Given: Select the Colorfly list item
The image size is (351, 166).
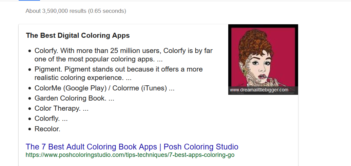Looking at the screenshot, I should 51,118.
